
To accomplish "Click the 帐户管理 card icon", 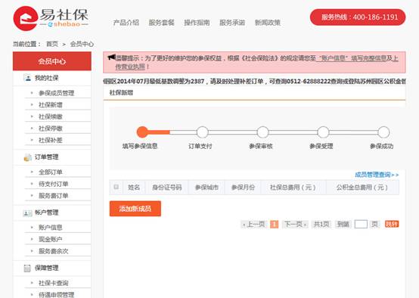I will coord(27,213).
